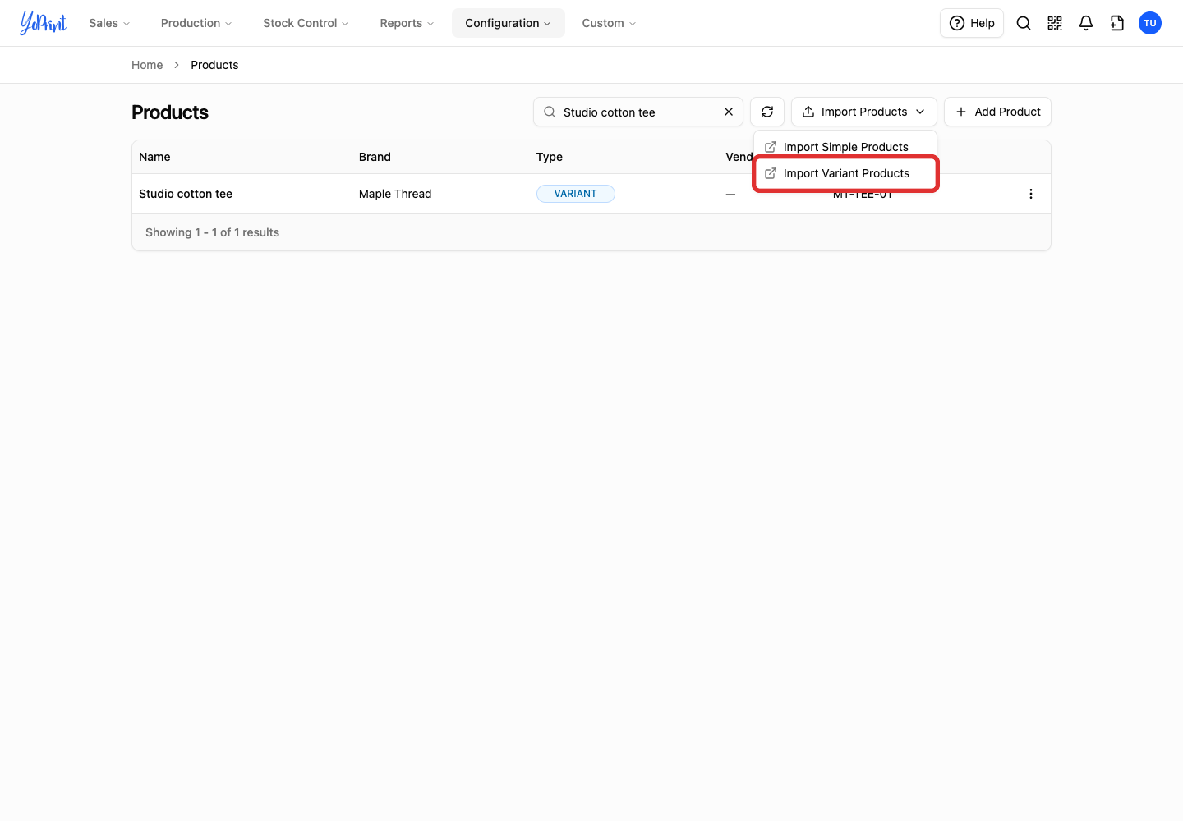Image resolution: width=1183 pixels, height=821 pixels.
Task: Click the VARIANT type badge
Action: 576,194
